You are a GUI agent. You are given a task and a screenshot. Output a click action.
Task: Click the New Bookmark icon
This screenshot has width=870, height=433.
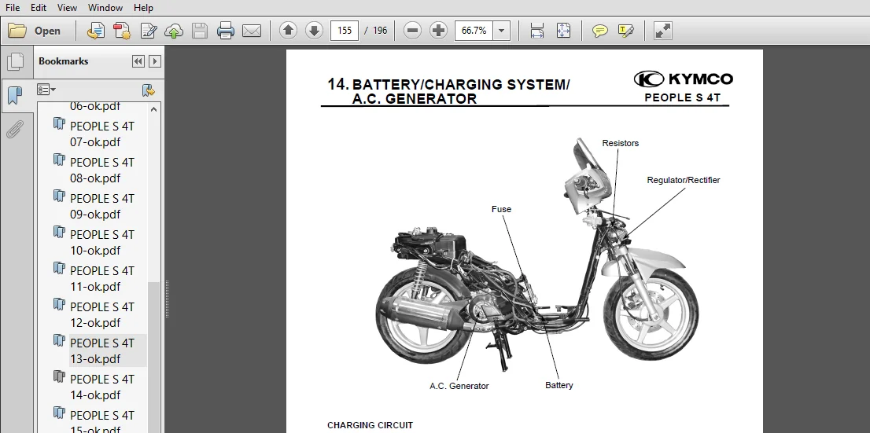[x=148, y=90]
